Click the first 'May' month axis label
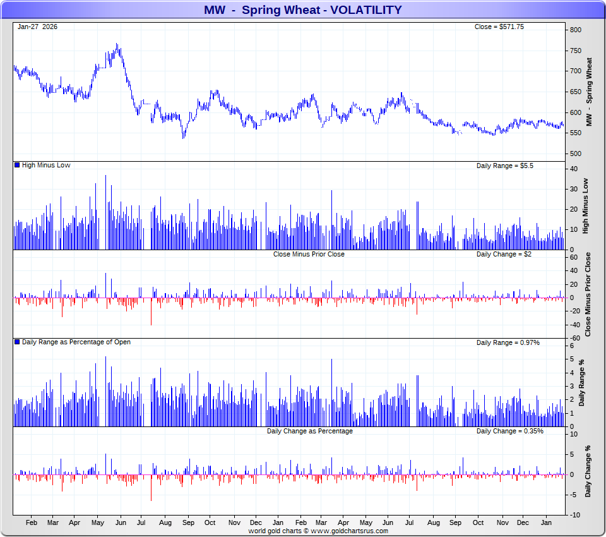Image resolution: width=606 pixels, height=537 pixels. click(x=98, y=522)
